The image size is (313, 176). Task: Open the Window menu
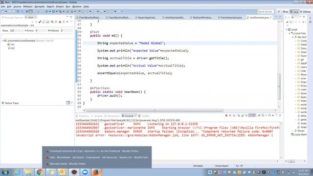point(77,6)
